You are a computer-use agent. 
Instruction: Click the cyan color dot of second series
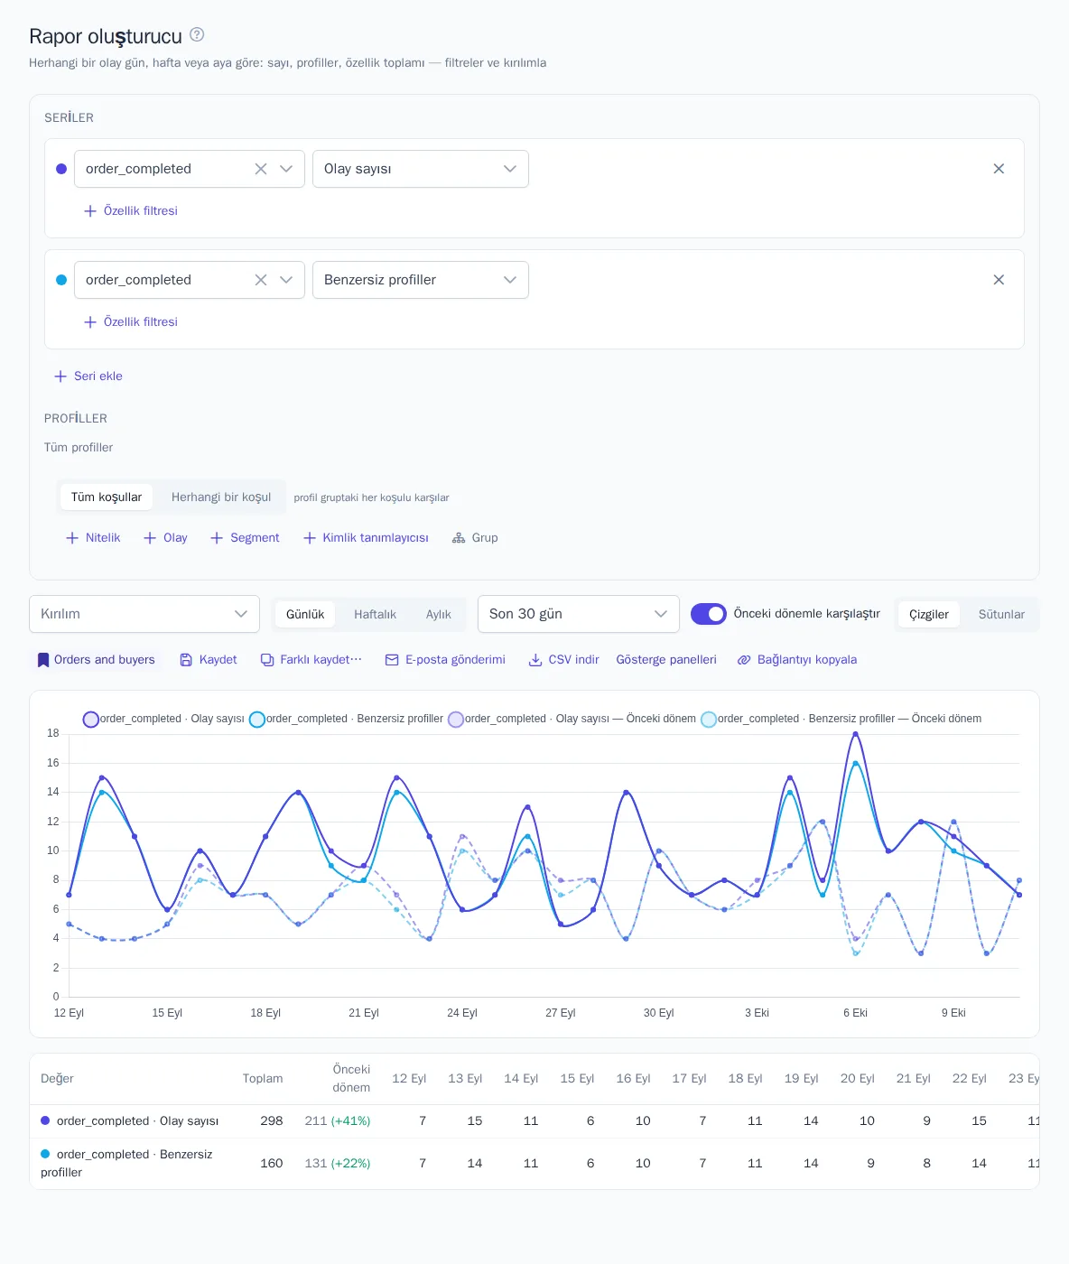point(61,280)
